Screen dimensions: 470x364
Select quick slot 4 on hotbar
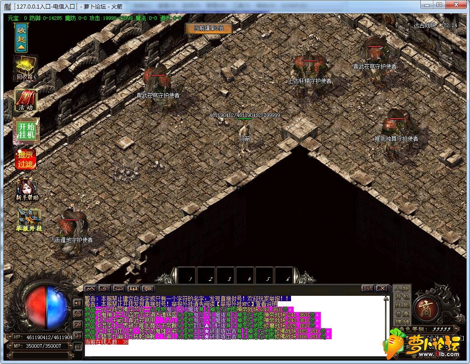click(x=245, y=275)
